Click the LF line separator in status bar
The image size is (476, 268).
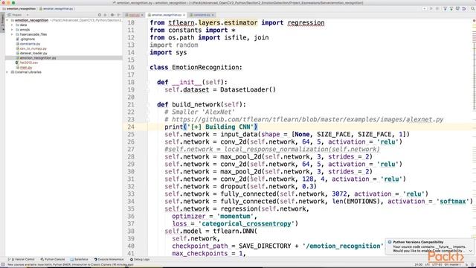click(427, 265)
